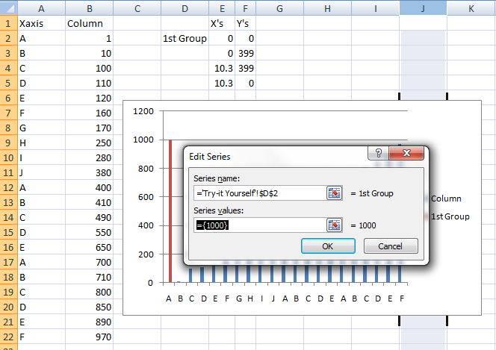Confirm with the OK button

pyautogui.click(x=328, y=246)
